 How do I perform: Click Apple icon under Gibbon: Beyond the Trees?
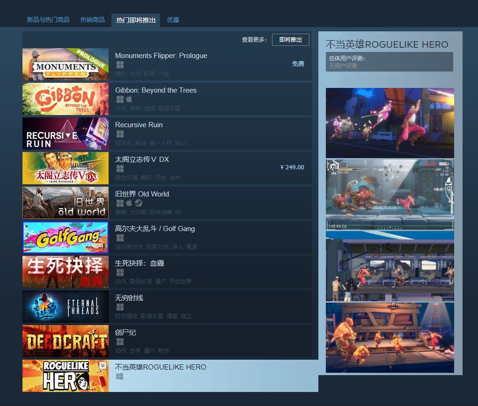pos(129,99)
